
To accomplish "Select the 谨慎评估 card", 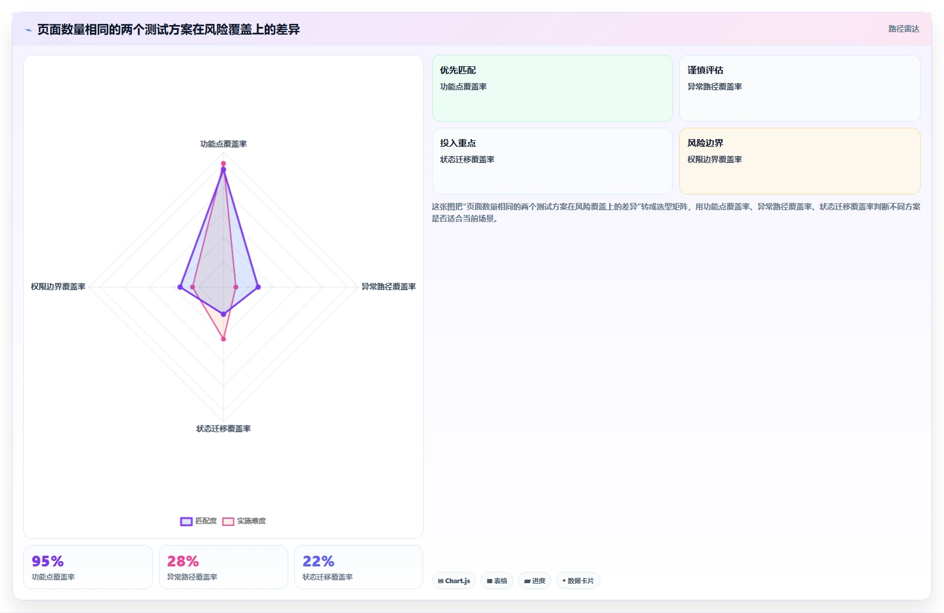I will [x=800, y=88].
